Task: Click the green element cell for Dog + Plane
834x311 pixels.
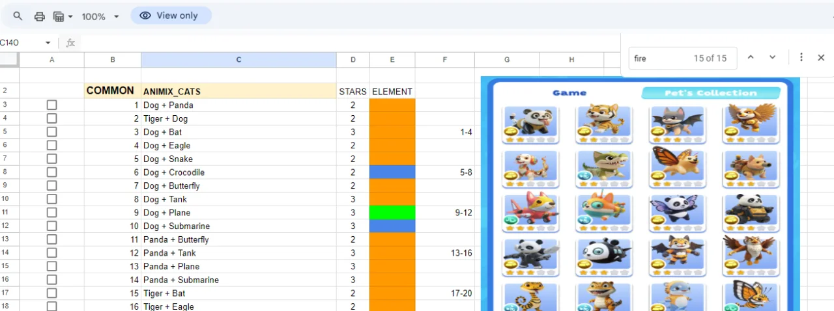Action: (392, 213)
